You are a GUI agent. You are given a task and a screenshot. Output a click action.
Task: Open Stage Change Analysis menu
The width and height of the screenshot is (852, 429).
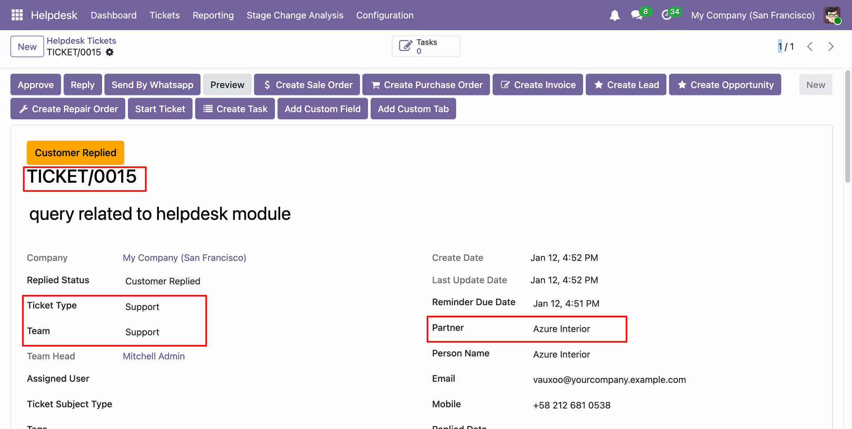(x=295, y=15)
